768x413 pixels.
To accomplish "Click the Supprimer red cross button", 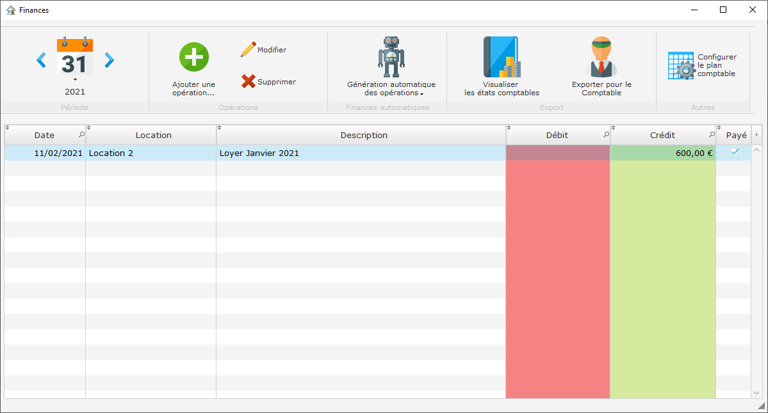I will click(268, 82).
